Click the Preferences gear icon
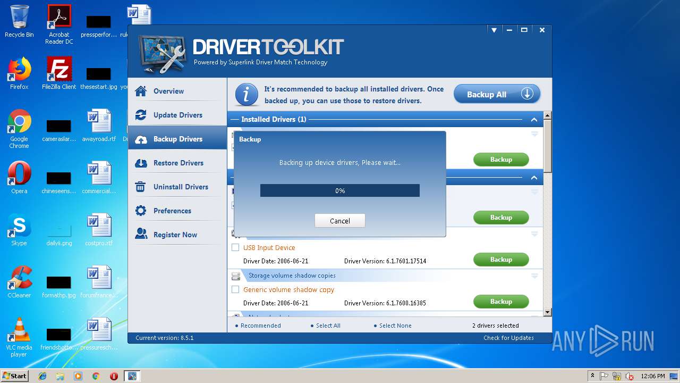The image size is (680, 383). click(141, 211)
